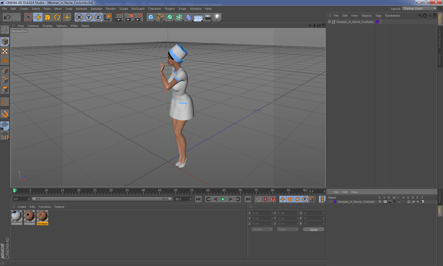
Task: Toggle layer Solo dot for Woman_in_Nurse_Costume
Action: pos(380,202)
